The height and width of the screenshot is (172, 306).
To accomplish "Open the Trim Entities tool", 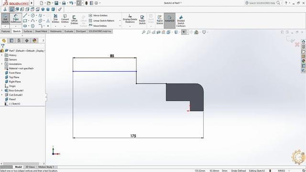I will pos(55,19).
